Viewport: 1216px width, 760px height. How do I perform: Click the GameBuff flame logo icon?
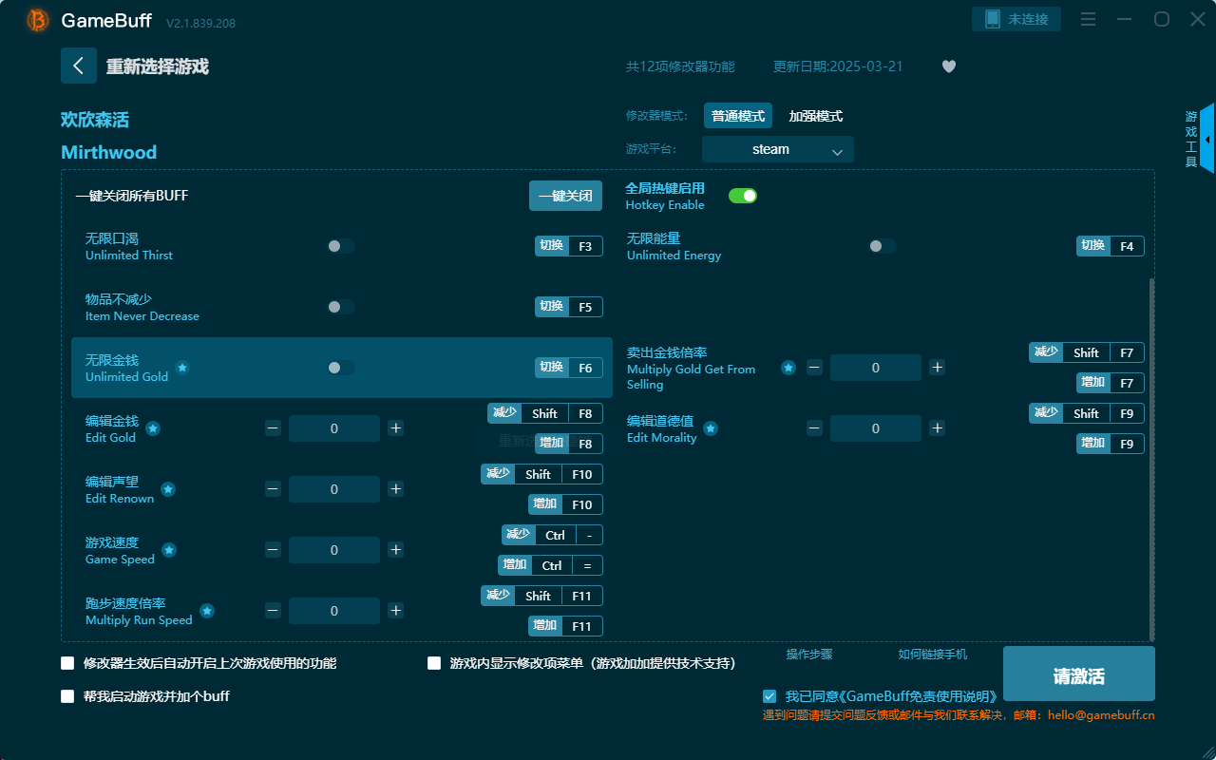[36, 19]
